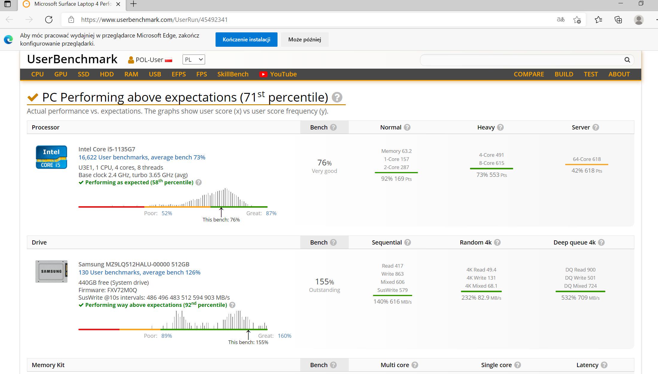Click the Samsung drive thumbnail image
Screen dimensions: 658x374
click(x=51, y=271)
